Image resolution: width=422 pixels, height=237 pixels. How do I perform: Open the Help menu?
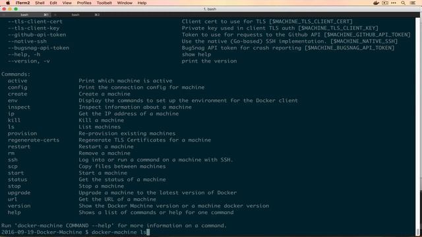pyautogui.click(x=142, y=3)
